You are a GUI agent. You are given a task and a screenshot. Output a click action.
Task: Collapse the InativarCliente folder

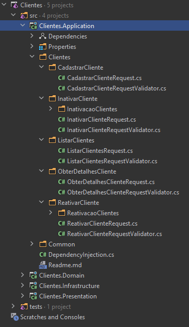point(42,98)
